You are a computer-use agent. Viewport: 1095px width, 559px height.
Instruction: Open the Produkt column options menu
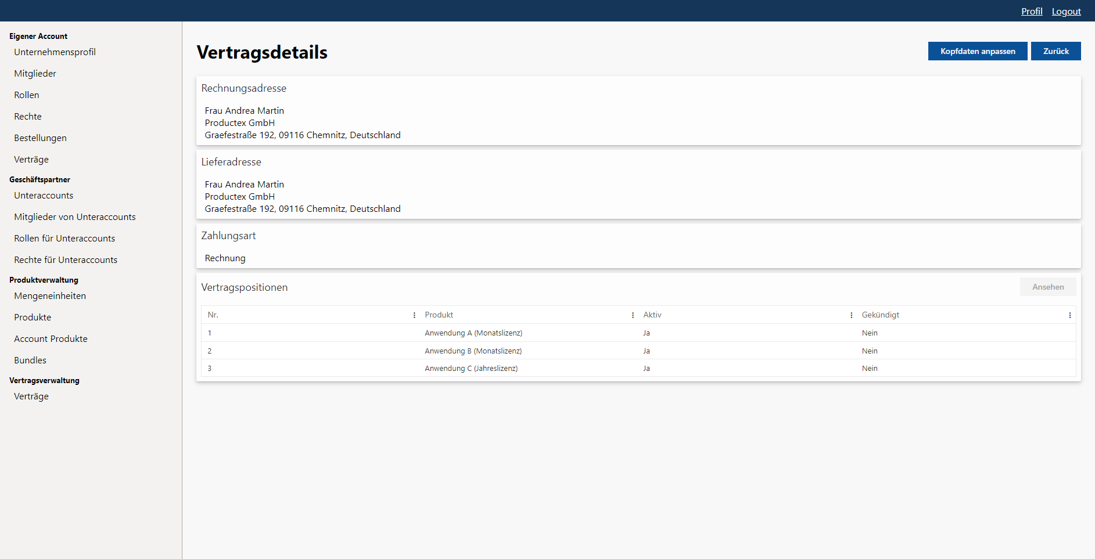click(x=633, y=315)
